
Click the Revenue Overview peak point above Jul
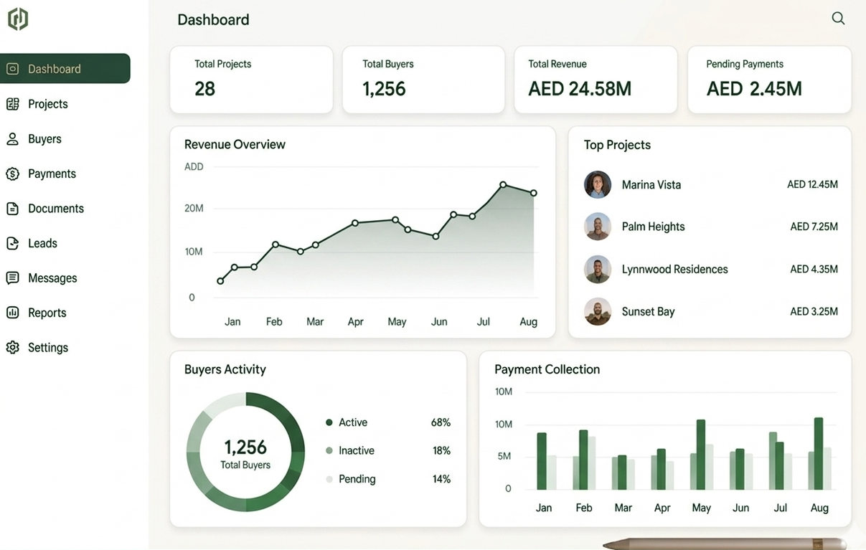503,185
